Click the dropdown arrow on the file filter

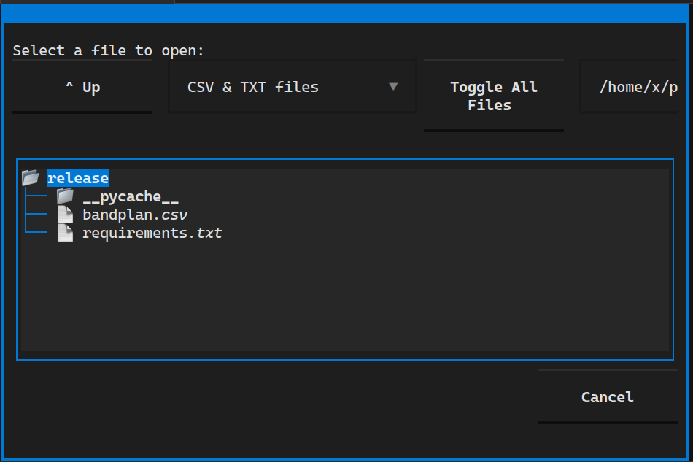click(x=394, y=86)
